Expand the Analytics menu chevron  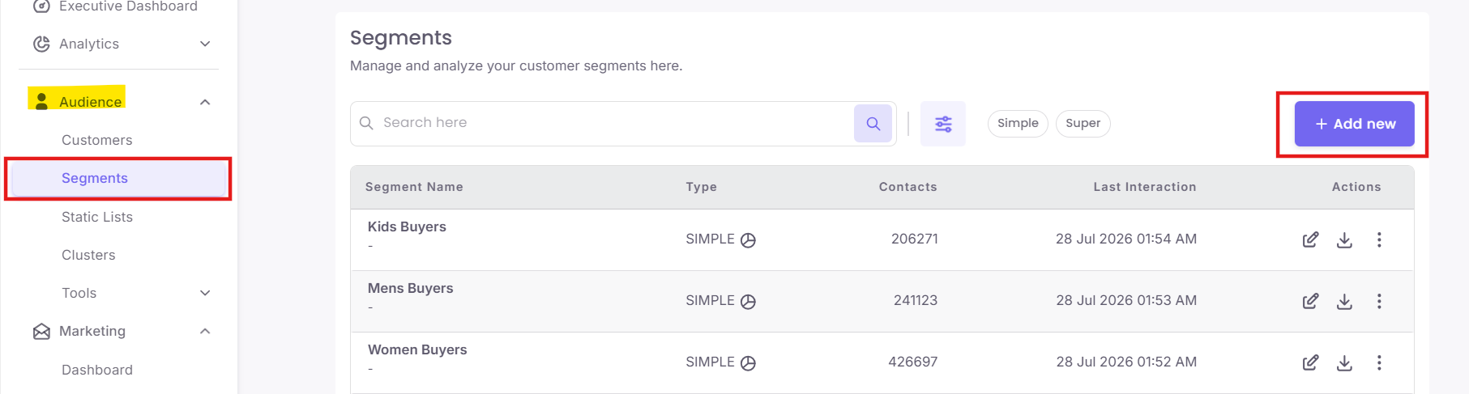click(205, 44)
